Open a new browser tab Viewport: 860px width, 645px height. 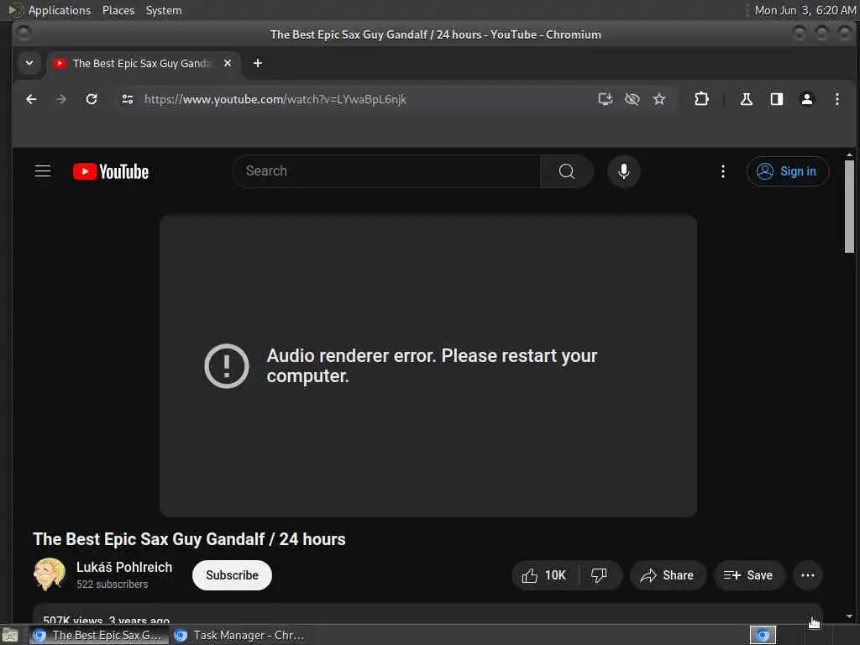(x=257, y=63)
